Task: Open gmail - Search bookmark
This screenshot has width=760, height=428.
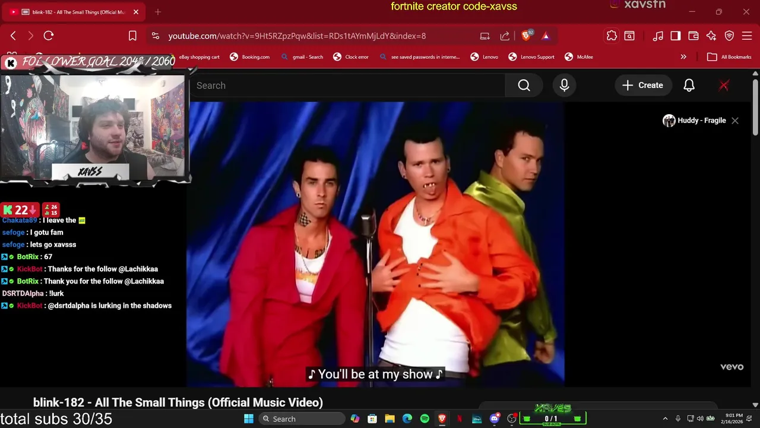Action: click(x=302, y=57)
